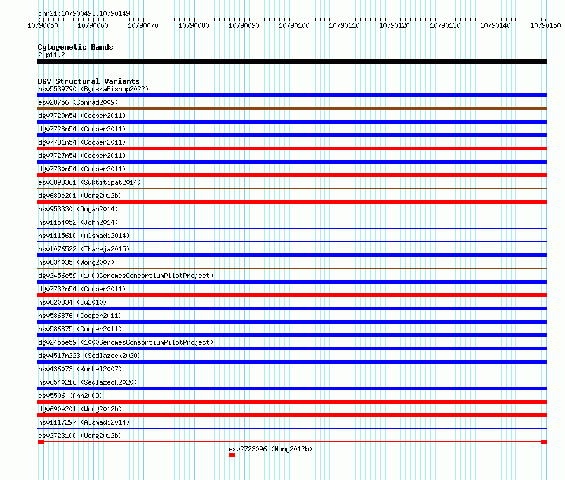
Task: Click the brown bar under esv28756
Action: coord(292,109)
